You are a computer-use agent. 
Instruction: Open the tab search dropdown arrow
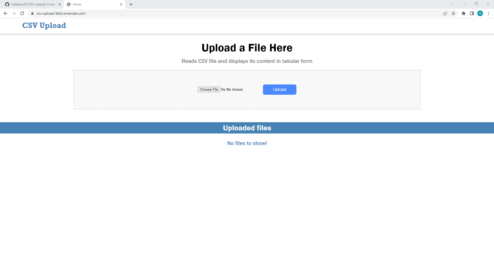(452, 4)
